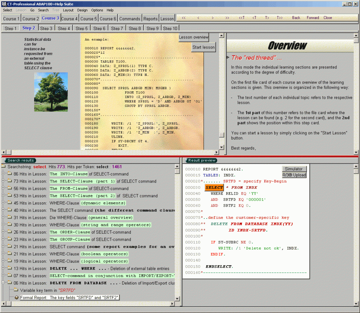Click the "<<" first-step navigation icon
The width and height of the screenshot is (360, 313).
(x=183, y=17)
